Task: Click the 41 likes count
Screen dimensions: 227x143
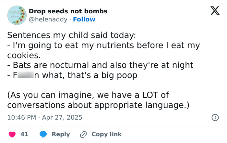Action: click(x=24, y=134)
